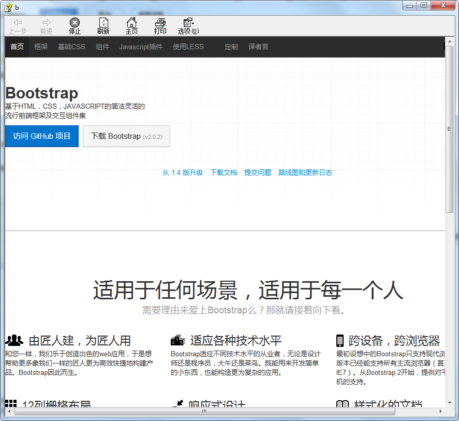This screenshot has width=459, height=421.
Task: Click the podium icon beside 适应各种技术水平
Action: coord(177,341)
